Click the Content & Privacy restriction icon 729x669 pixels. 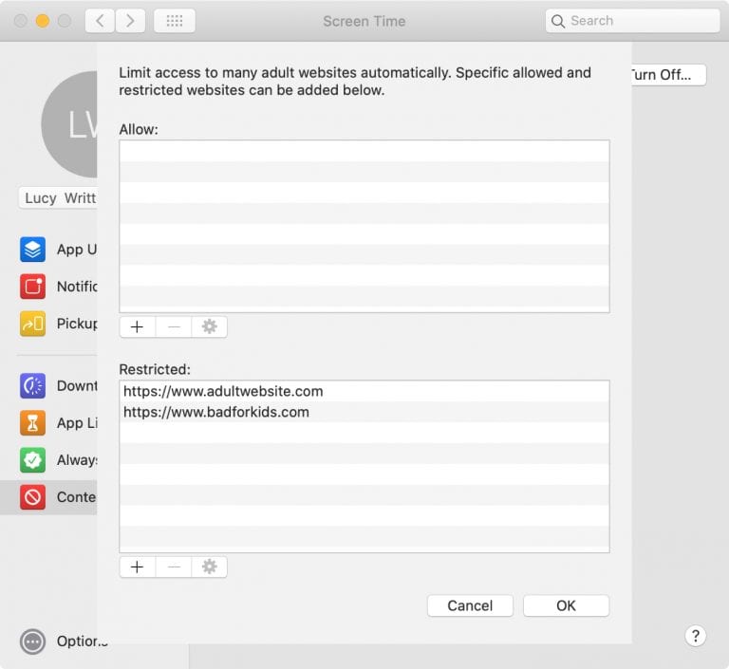point(33,496)
